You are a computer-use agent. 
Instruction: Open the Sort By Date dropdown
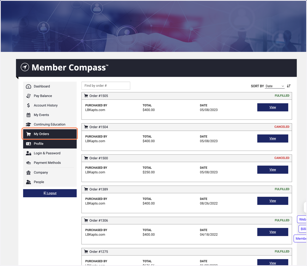tap(275, 86)
